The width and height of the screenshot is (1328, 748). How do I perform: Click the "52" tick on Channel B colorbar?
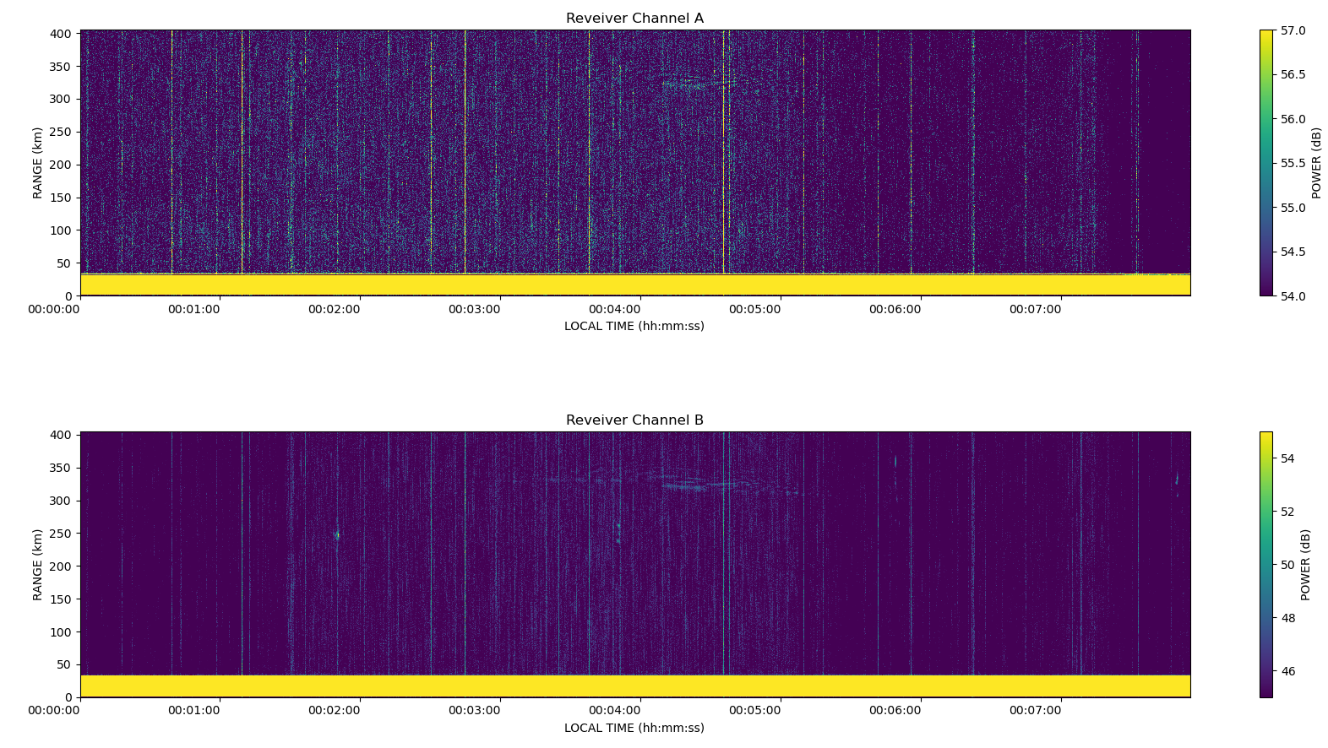[x=1287, y=512]
